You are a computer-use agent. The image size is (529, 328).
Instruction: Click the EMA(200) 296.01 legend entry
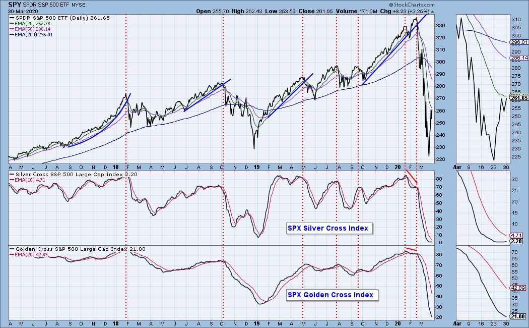pos(31,34)
